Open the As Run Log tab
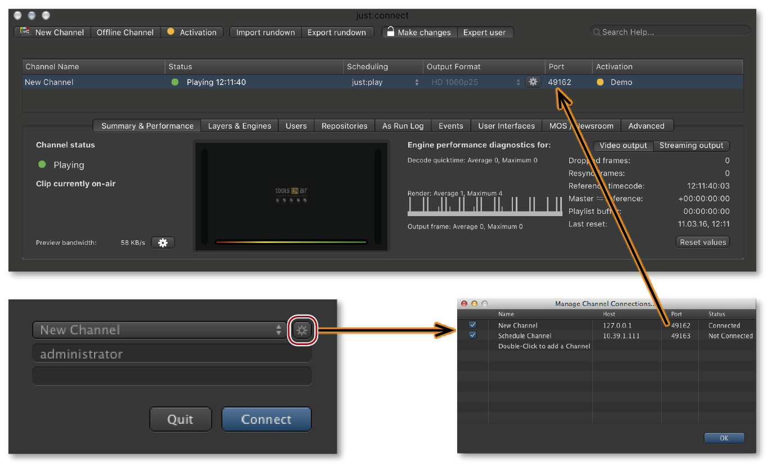This screenshot has height=466, width=768. [x=403, y=126]
